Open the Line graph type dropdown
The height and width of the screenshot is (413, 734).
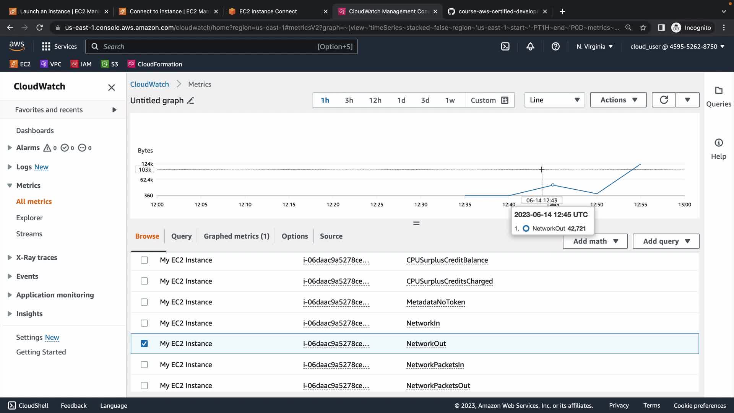(554, 100)
